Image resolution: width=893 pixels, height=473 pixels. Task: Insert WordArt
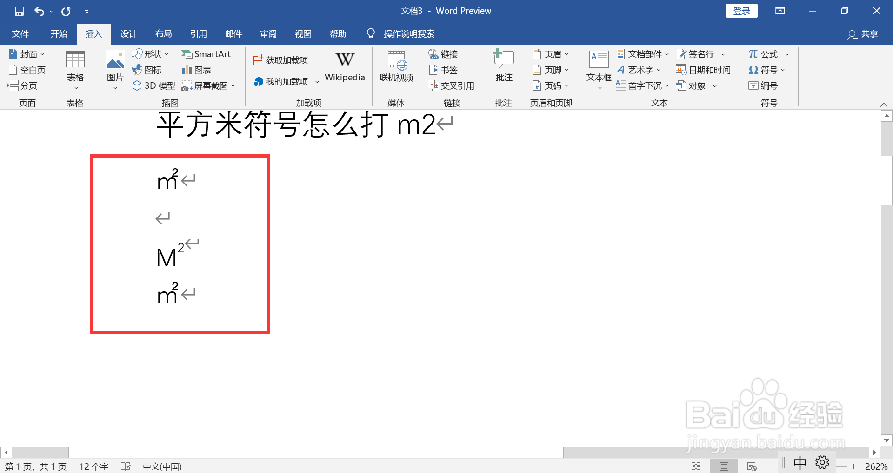click(x=640, y=70)
